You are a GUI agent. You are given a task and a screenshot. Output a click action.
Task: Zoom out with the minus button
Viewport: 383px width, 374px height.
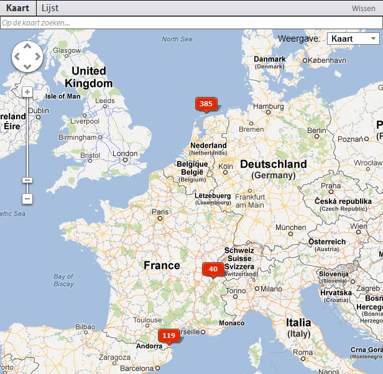27,199
